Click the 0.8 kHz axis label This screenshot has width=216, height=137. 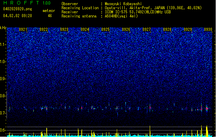click(x=3, y=96)
